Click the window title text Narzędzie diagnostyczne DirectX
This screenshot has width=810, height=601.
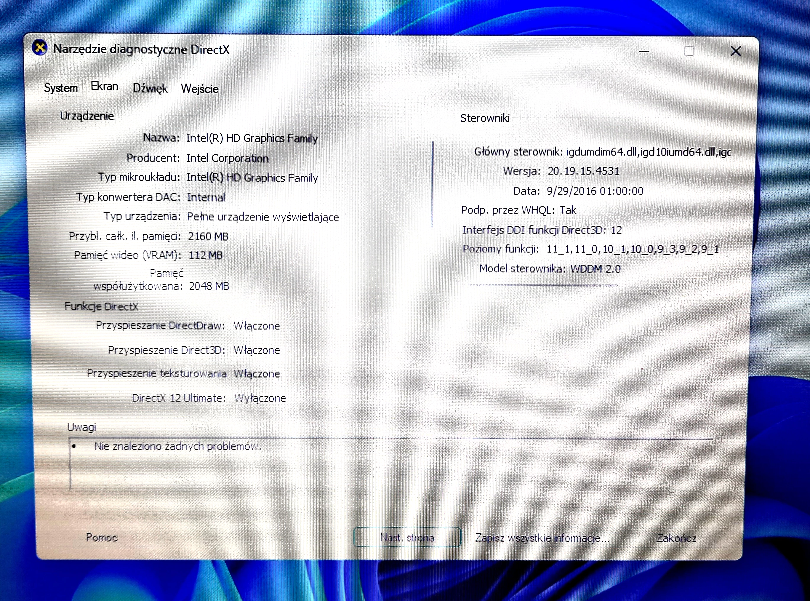click(142, 49)
